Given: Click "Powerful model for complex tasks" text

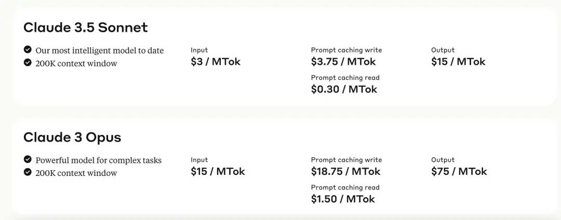Looking at the screenshot, I should click(98, 160).
